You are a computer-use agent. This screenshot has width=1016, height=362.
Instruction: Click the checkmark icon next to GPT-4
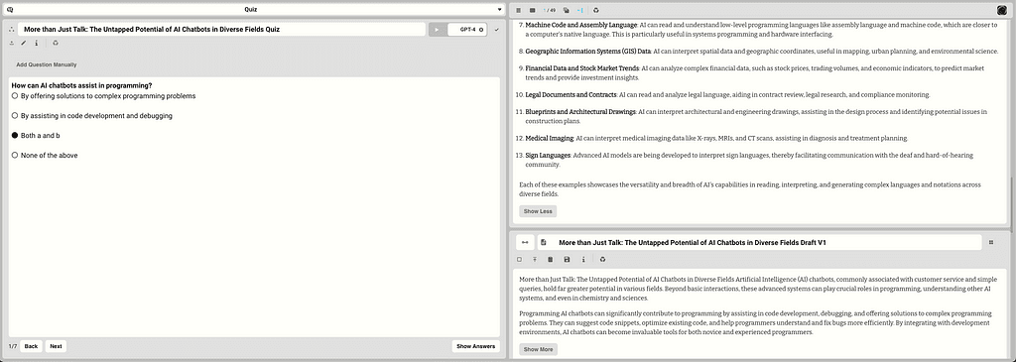496,30
